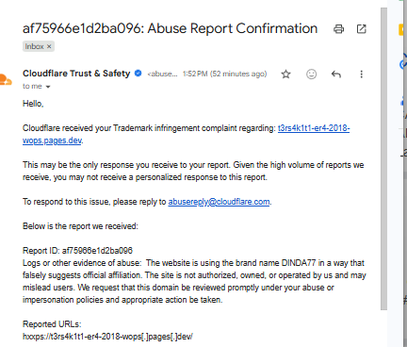Open the message's more options menu
The height and width of the screenshot is (347, 407).
[362, 74]
